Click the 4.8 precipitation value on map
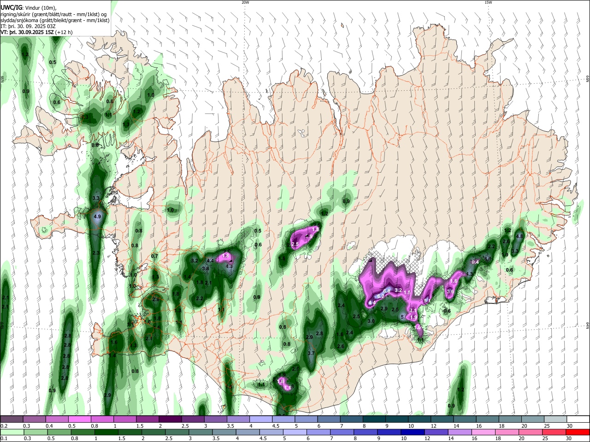Viewport: 590px width, 442px height. (519, 236)
